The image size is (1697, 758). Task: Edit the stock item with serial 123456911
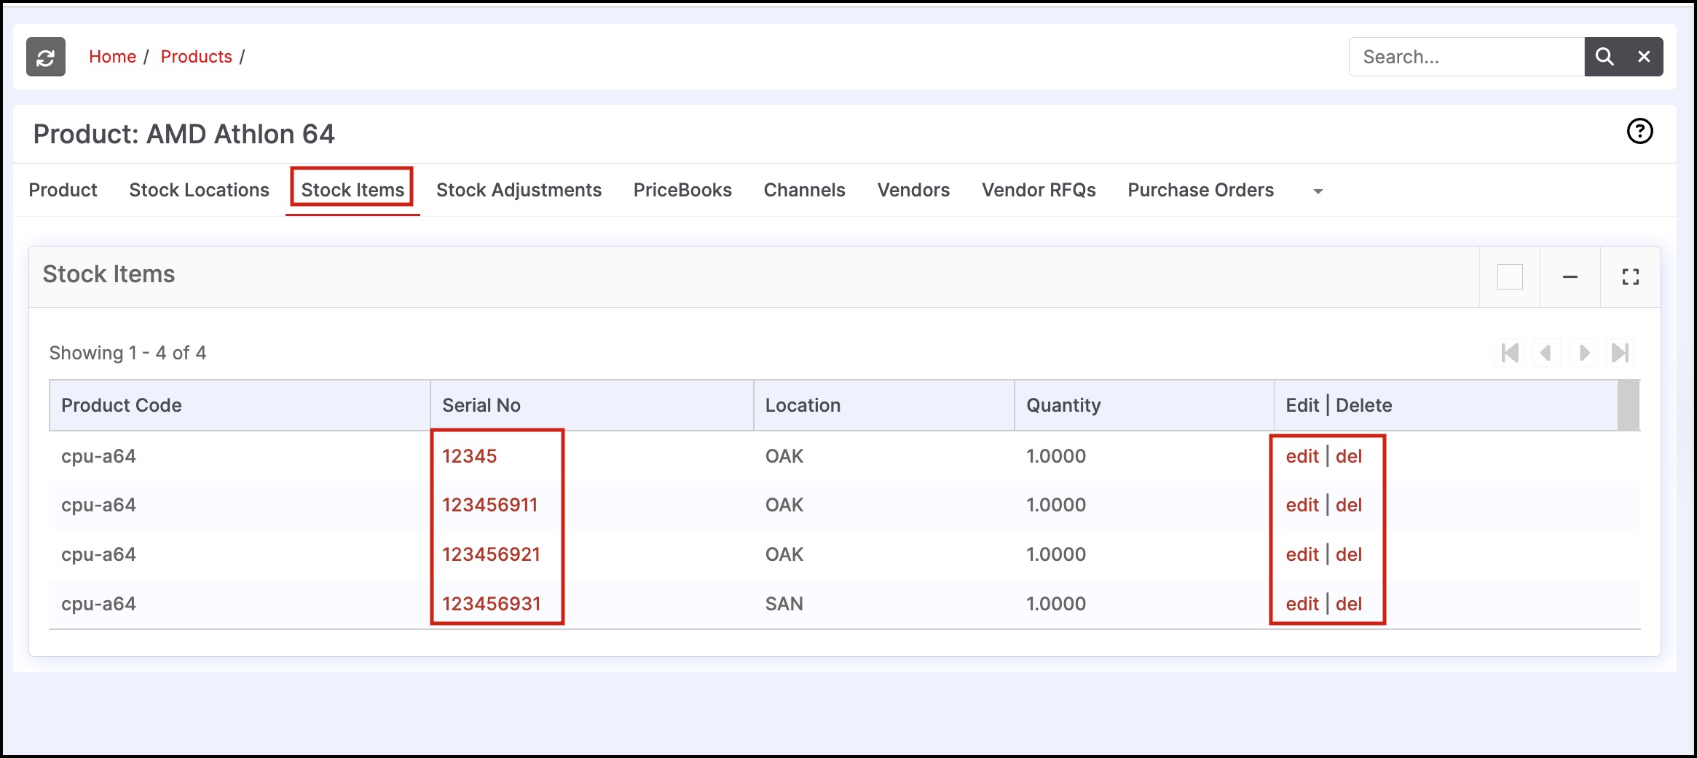[1302, 505]
